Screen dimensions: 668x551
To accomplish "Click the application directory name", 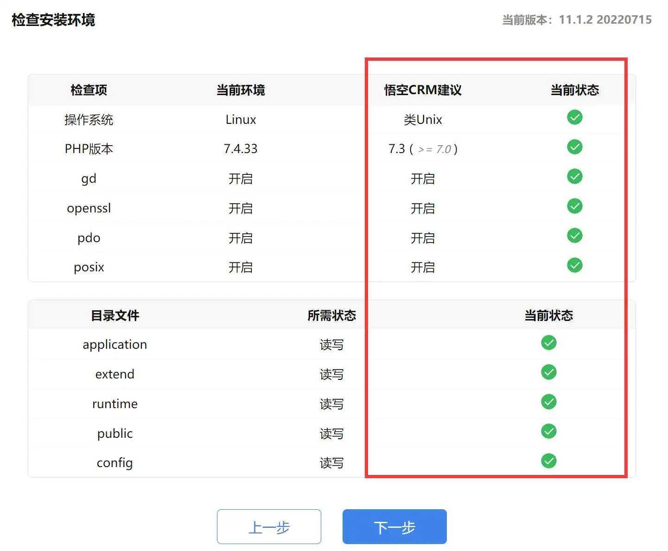I will tap(115, 345).
